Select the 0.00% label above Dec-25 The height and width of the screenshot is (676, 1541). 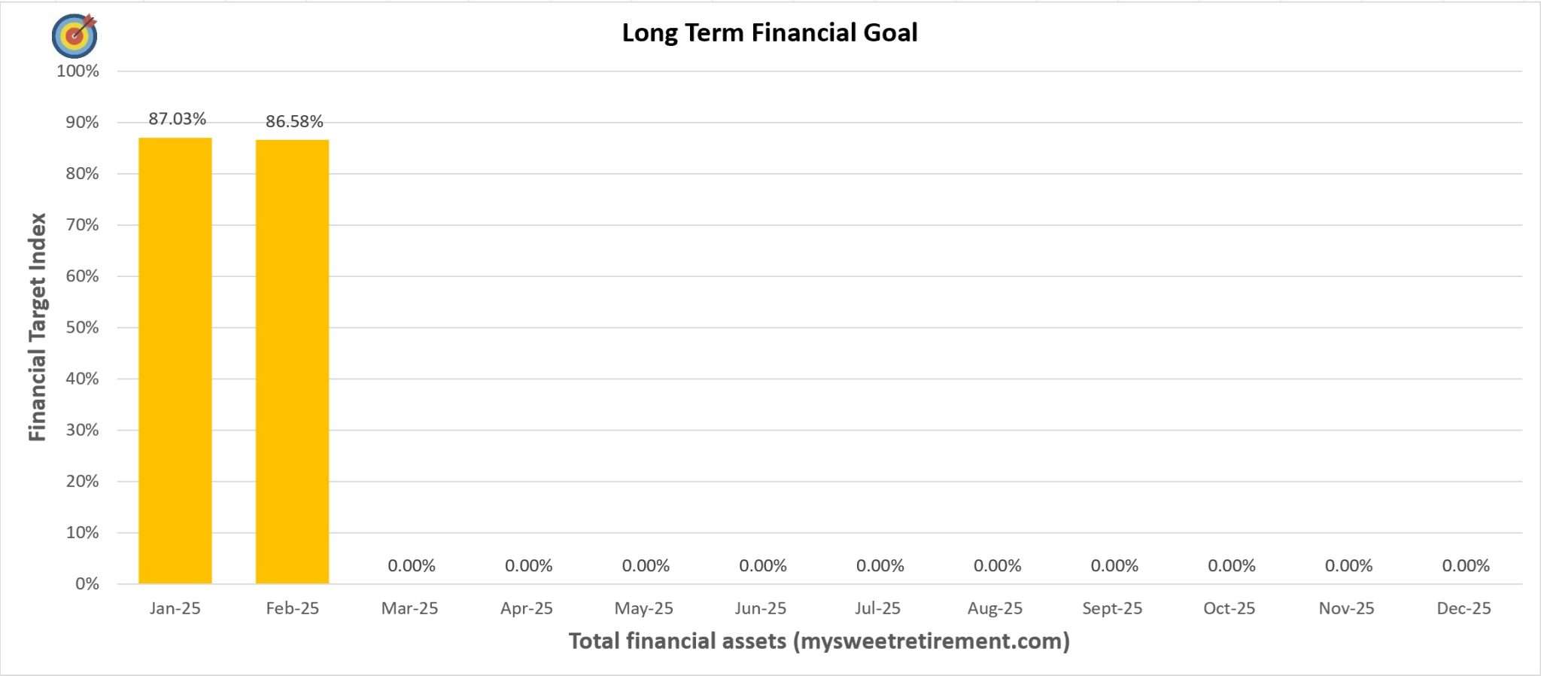1466,565
